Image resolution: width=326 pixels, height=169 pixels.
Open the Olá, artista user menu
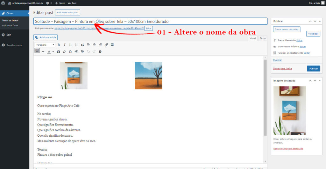click(x=316, y=3)
